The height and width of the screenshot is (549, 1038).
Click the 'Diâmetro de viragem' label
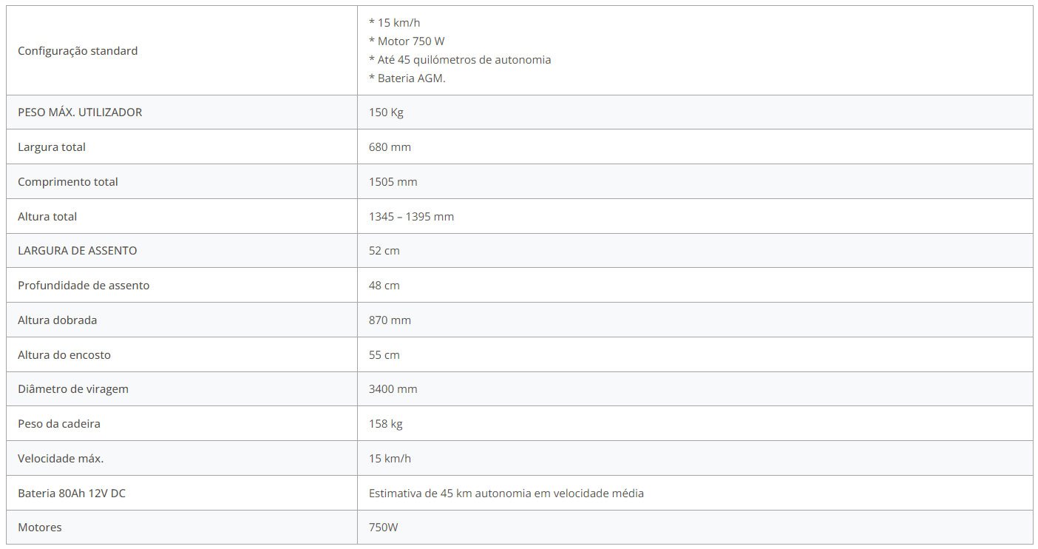(x=73, y=389)
